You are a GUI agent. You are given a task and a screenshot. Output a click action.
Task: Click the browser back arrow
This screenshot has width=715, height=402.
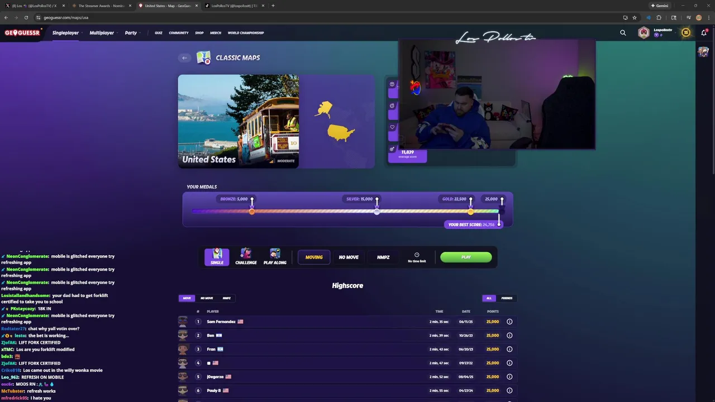tap(6, 17)
